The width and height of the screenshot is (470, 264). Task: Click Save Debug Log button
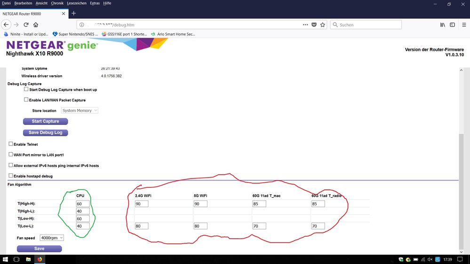pos(46,132)
